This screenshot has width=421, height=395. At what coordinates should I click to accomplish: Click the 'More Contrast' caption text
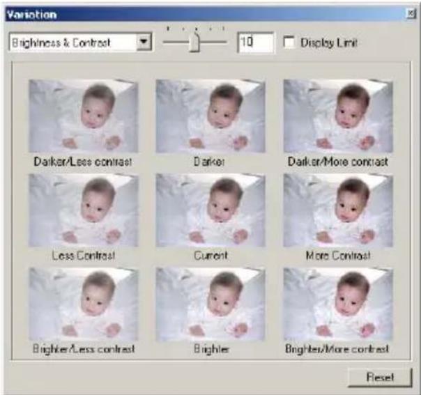pyautogui.click(x=338, y=256)
